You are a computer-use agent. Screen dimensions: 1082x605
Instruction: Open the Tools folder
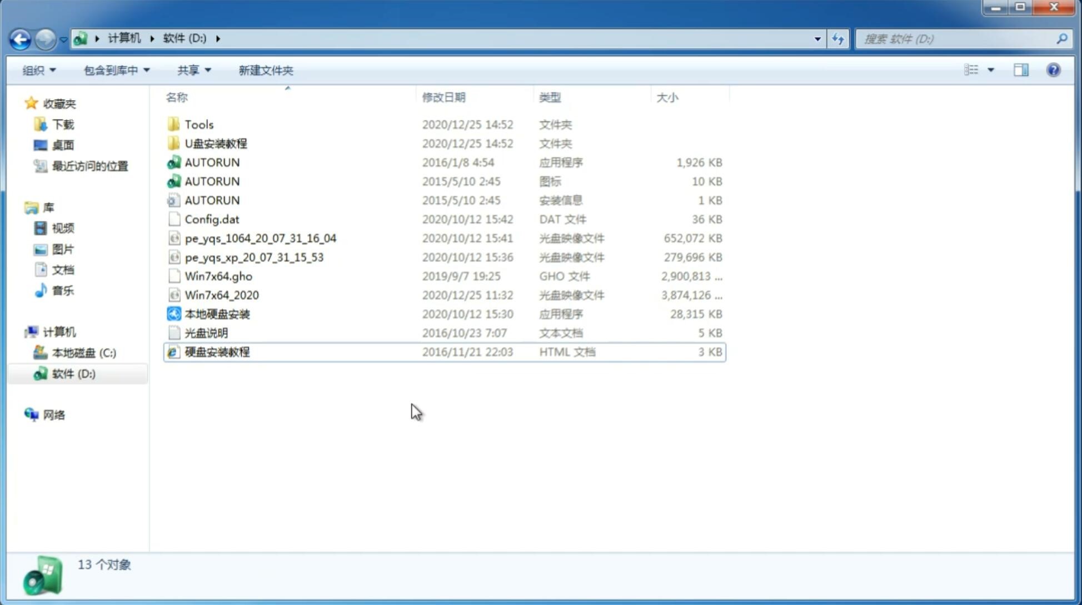[x=198, y=124]
